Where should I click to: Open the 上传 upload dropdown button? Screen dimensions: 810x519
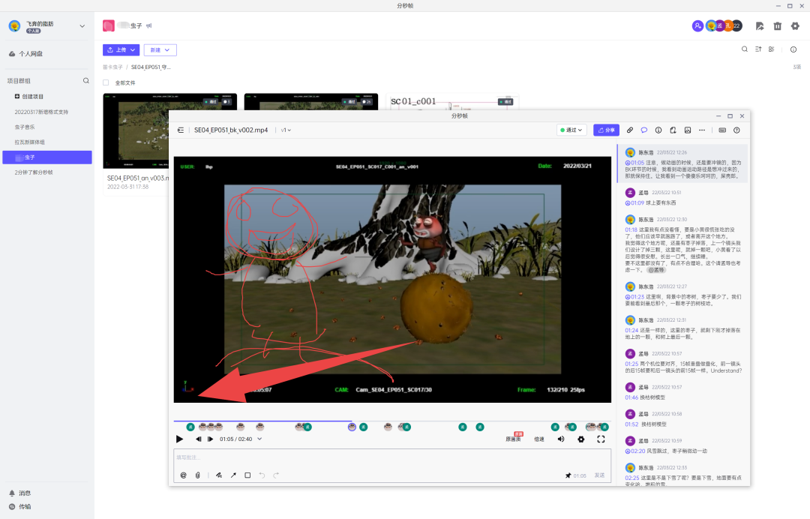point(121,50)
